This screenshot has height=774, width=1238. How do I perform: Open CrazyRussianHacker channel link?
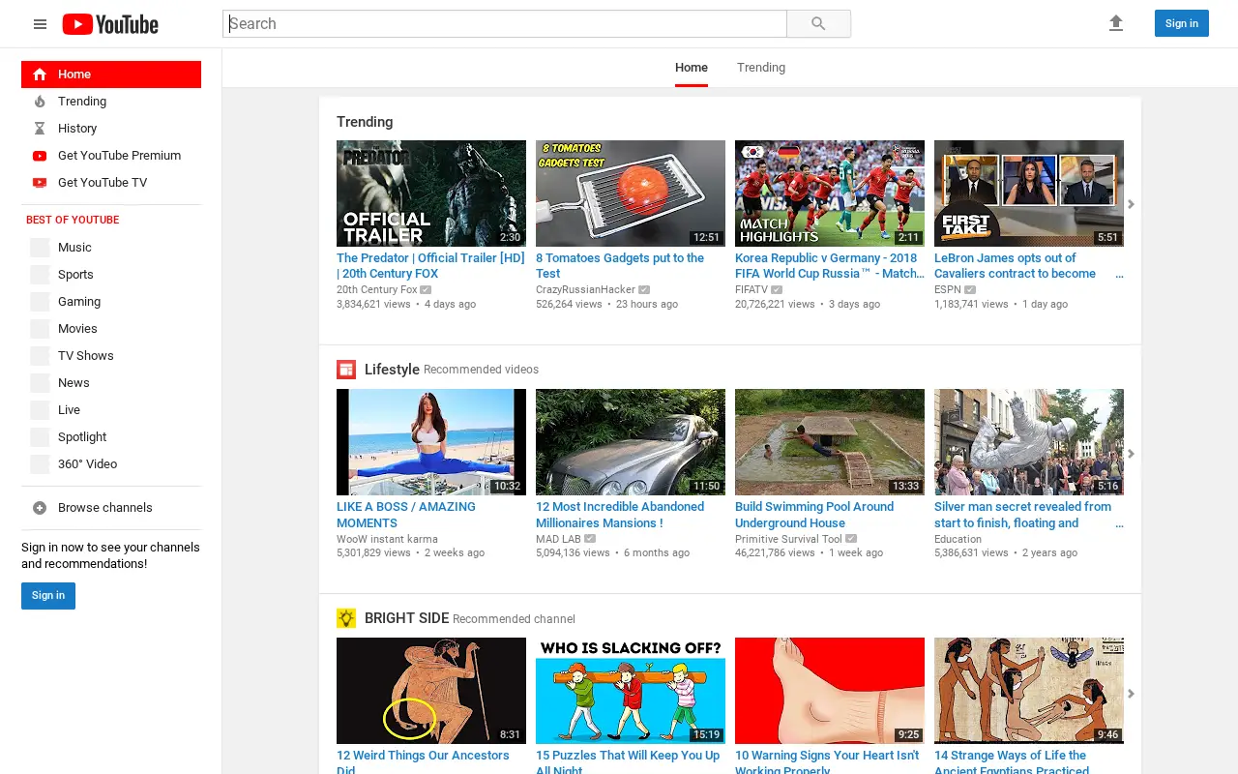(x=586, y=289)
